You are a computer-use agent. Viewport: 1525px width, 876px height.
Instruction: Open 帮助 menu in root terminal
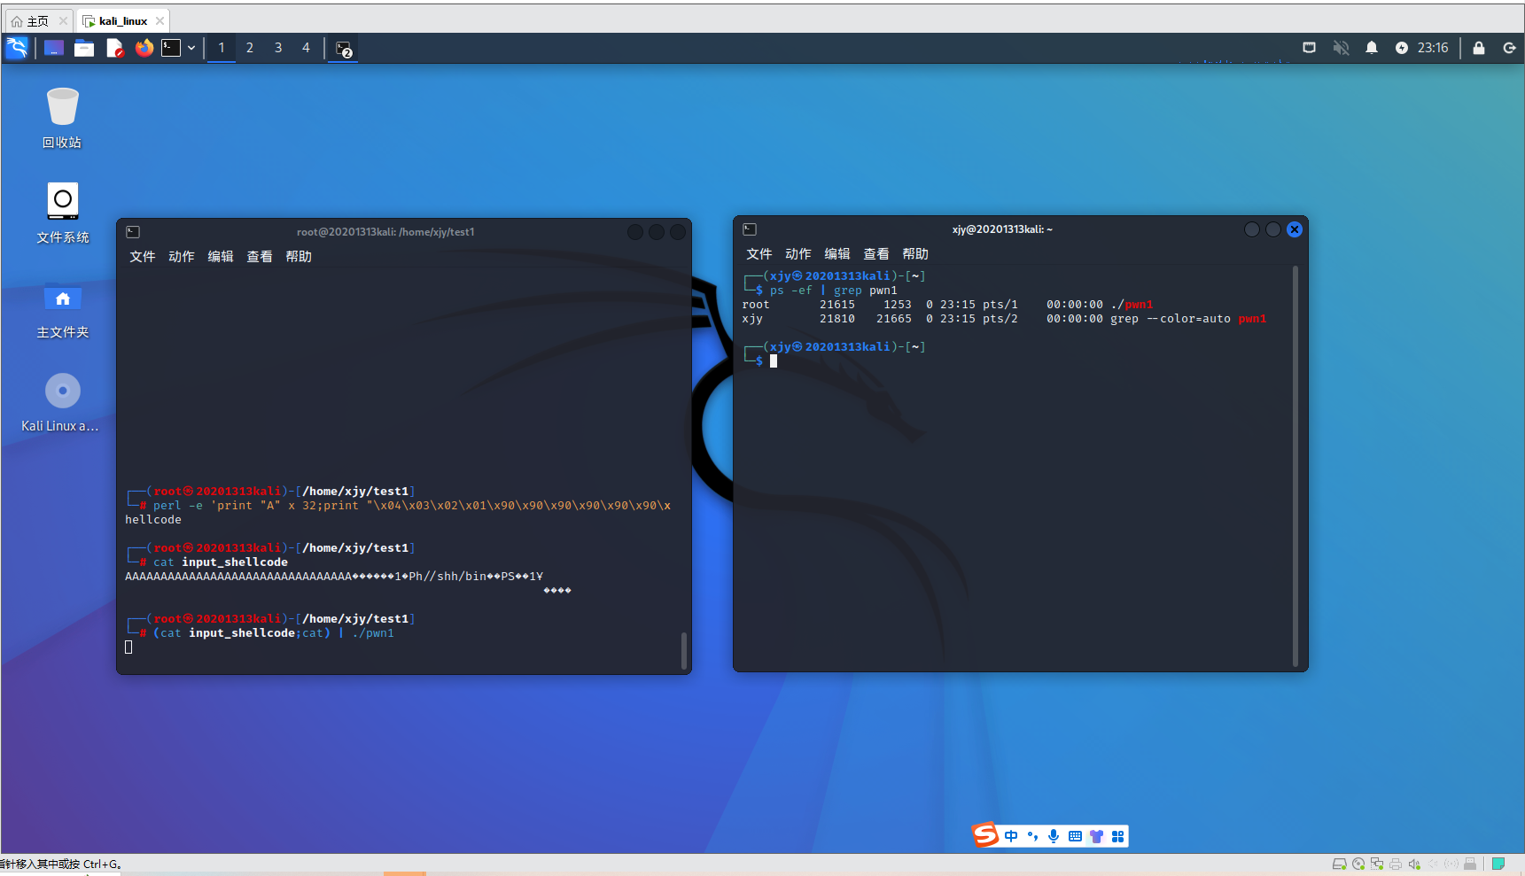pos(299,256)
